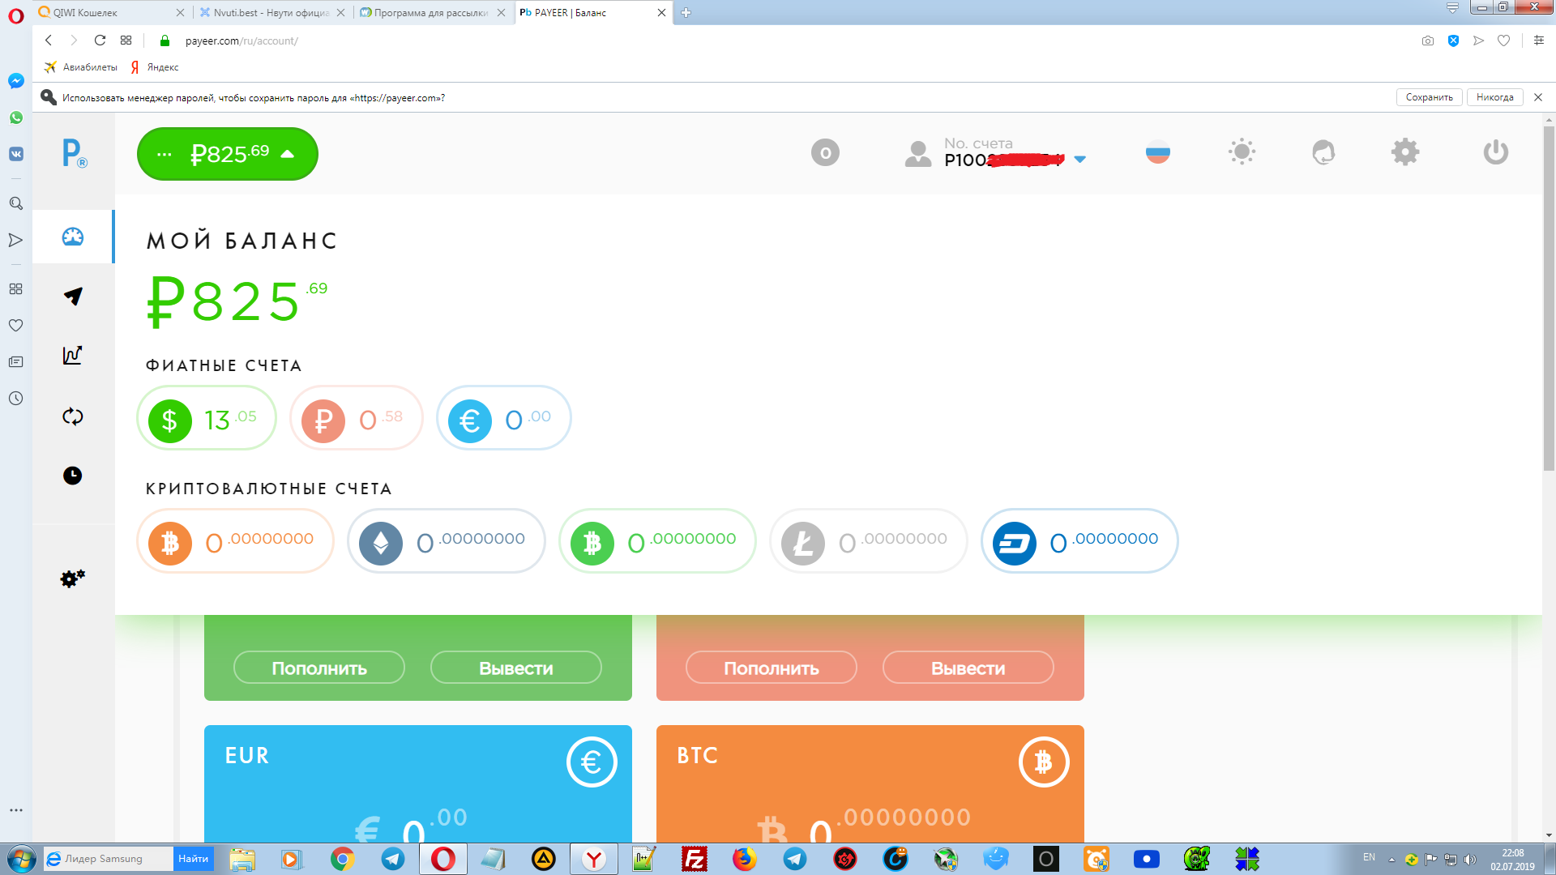Log out with the power icon
Image resolution: width=1556 pixels, height=875 pixels.
[x=1496, y=152]
